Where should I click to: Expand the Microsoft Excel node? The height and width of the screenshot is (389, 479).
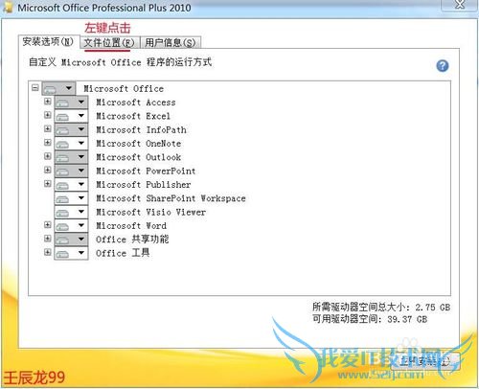click(47, 115)
